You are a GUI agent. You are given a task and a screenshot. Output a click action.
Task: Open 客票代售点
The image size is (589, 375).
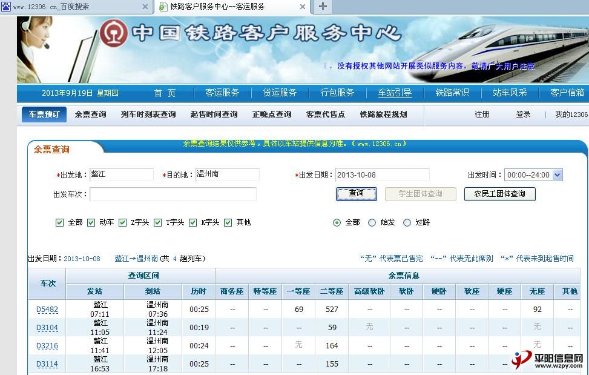pos(326,114)
